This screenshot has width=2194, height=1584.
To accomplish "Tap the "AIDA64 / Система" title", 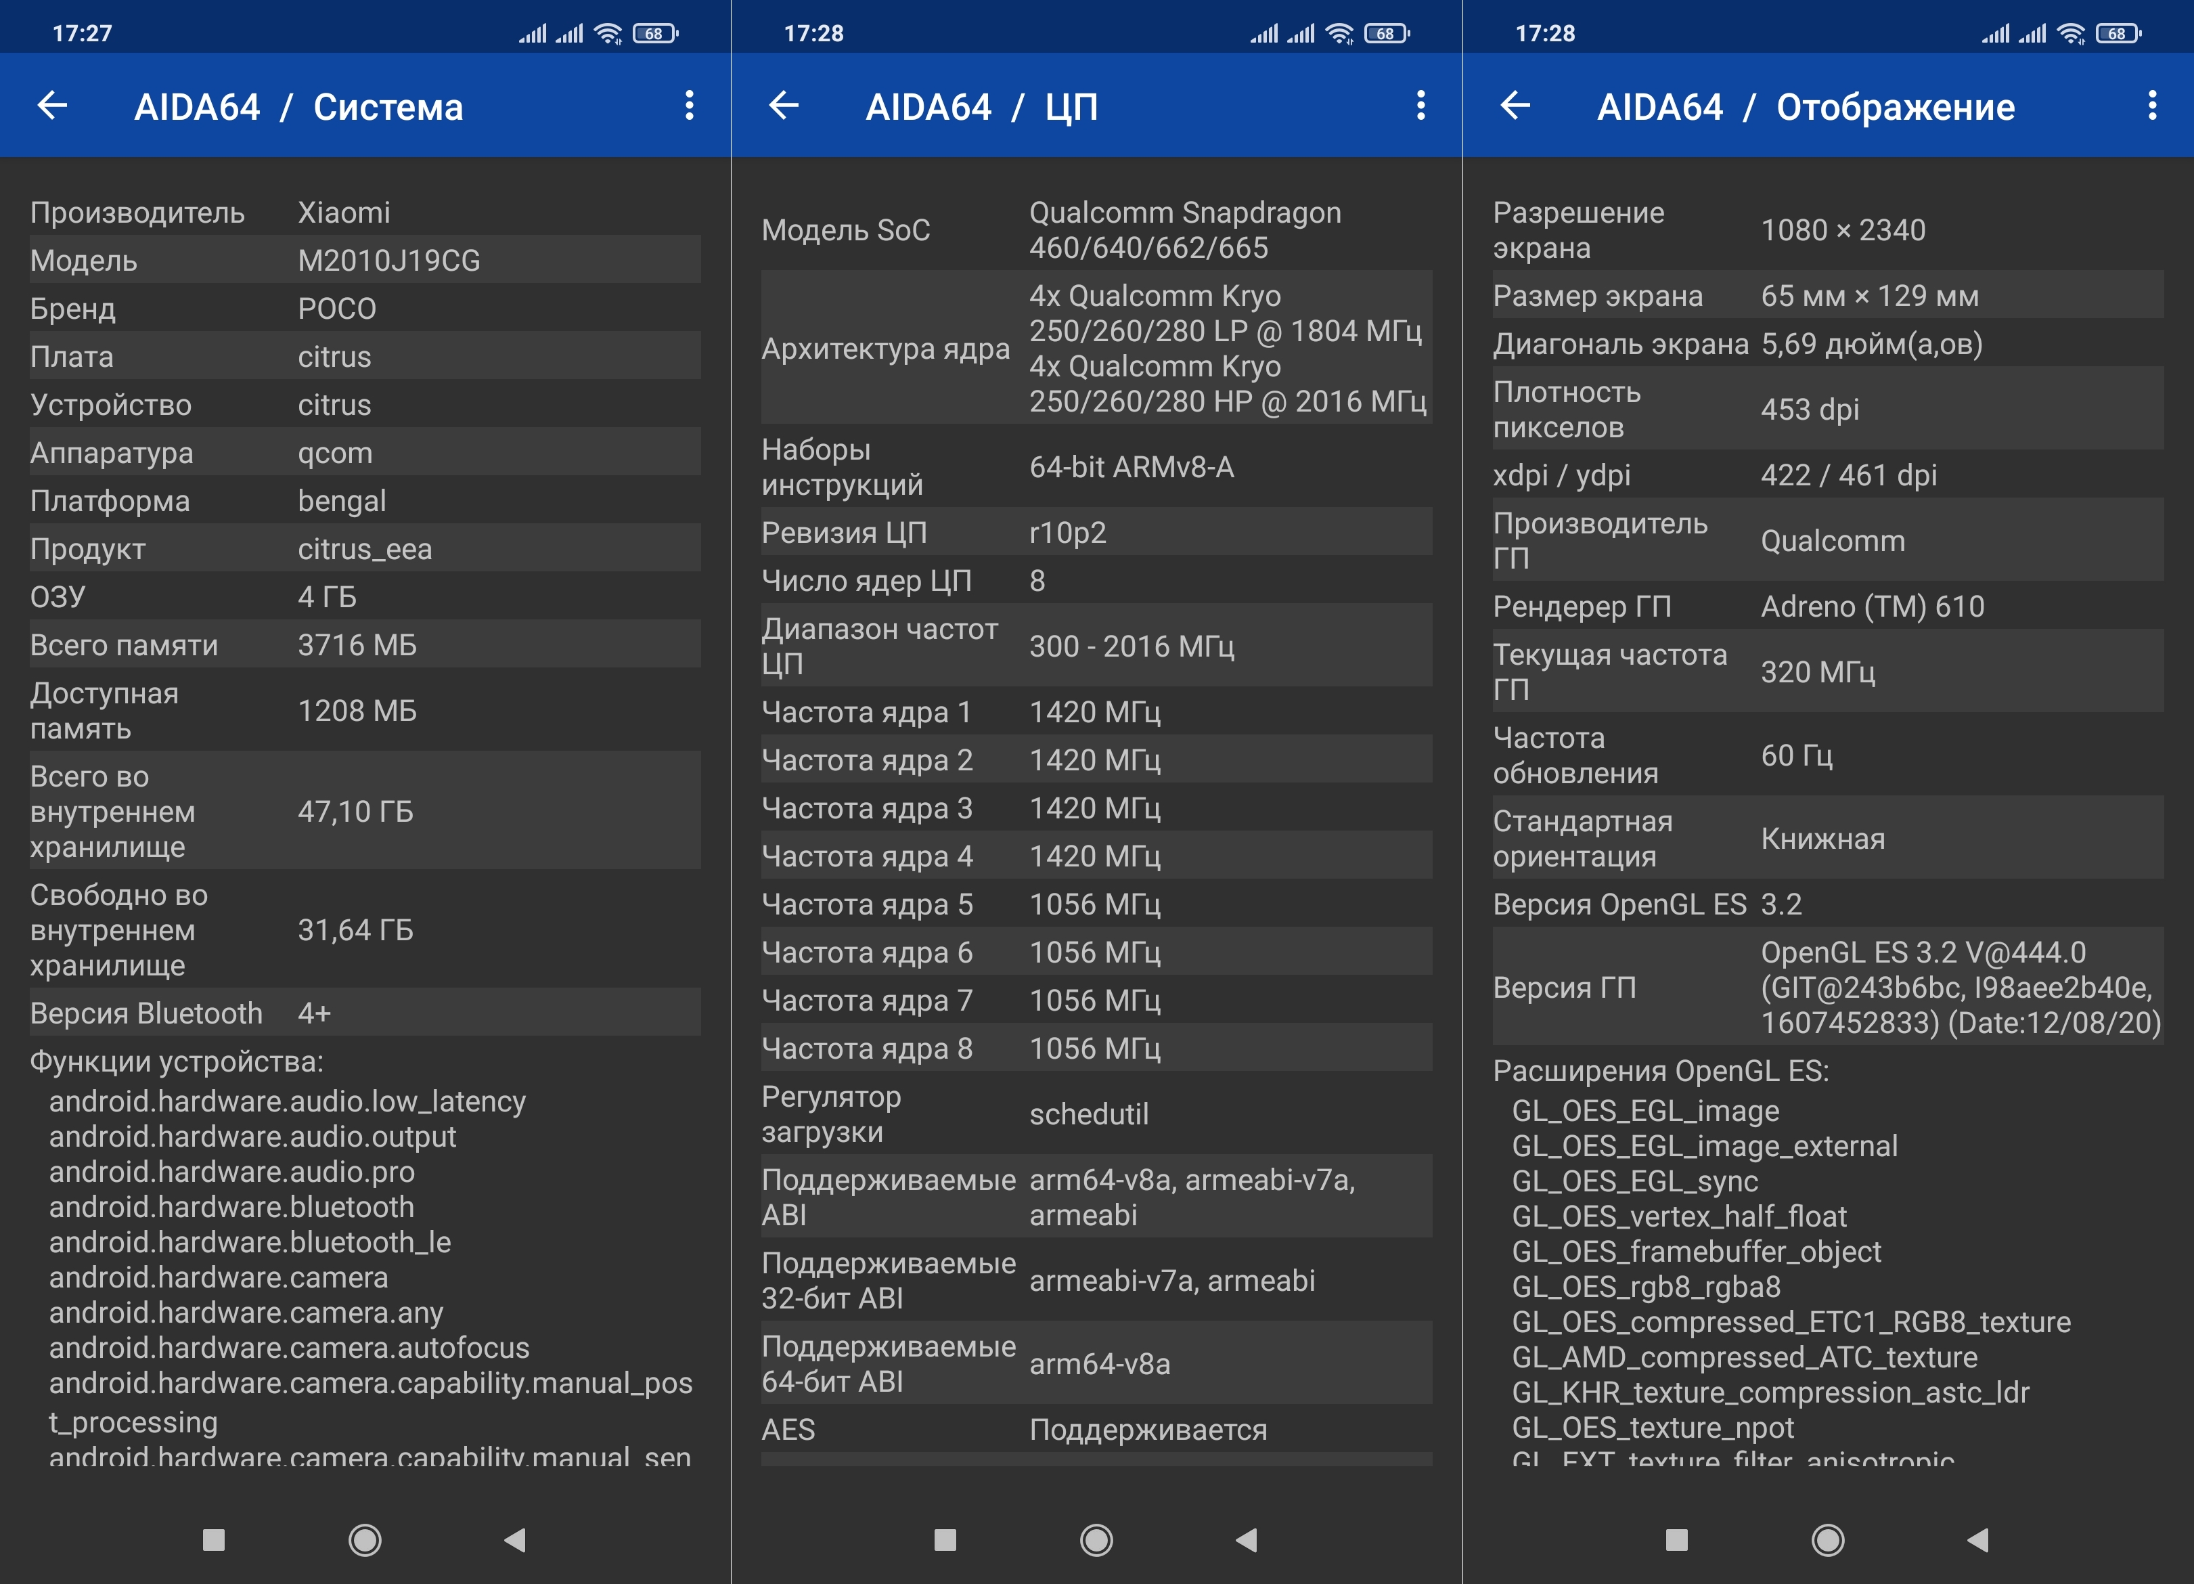I will 298,106.
